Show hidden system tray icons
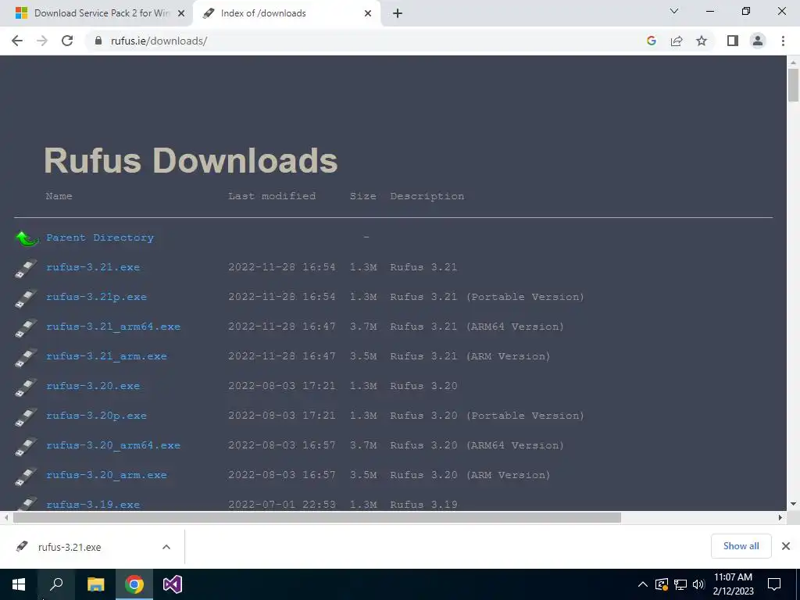The image size is (800, 600). (643, 584)
